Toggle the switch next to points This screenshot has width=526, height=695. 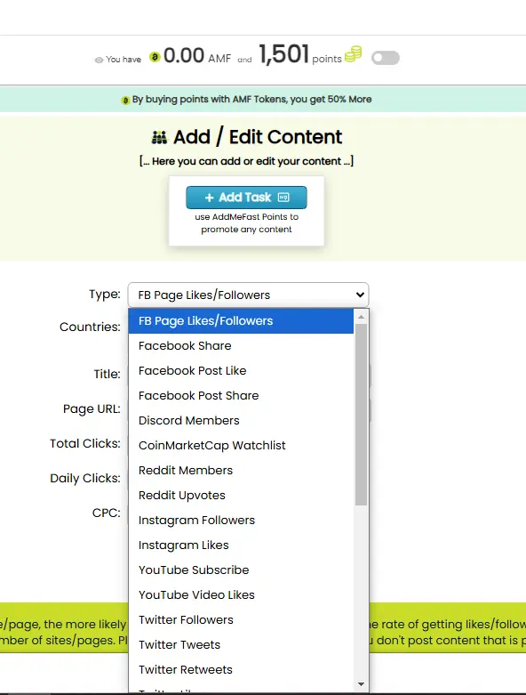click(386, 58)
